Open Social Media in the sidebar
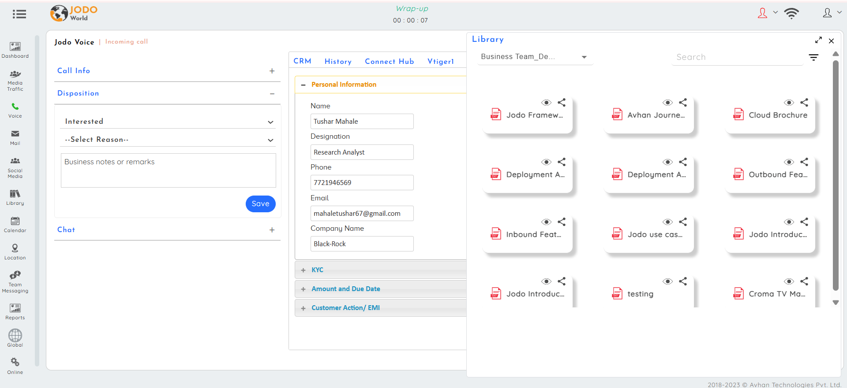Screen dimensions: 847x388 pyautogui.click(x=15, y=167)
